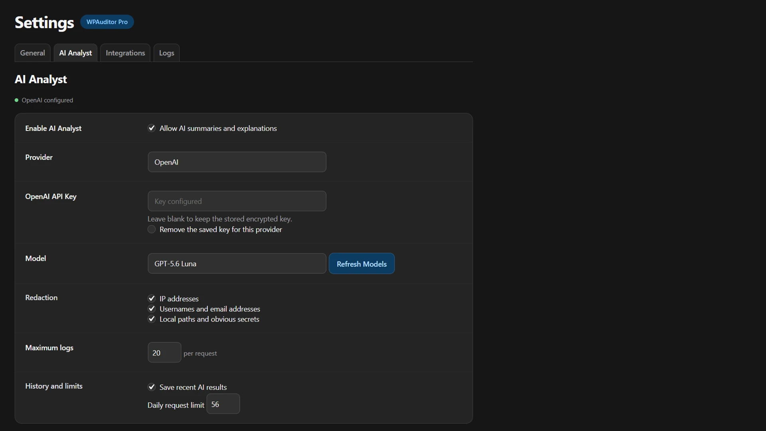Viewport: 766px width, 431px height.
Task: Toggle Usernames and email addresses redaction
Action: click(152, 309)
